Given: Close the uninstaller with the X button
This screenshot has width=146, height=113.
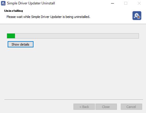Looking at the screenshot, I should (139, 3).
